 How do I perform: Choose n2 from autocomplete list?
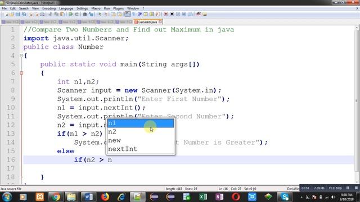coord(141,132)
